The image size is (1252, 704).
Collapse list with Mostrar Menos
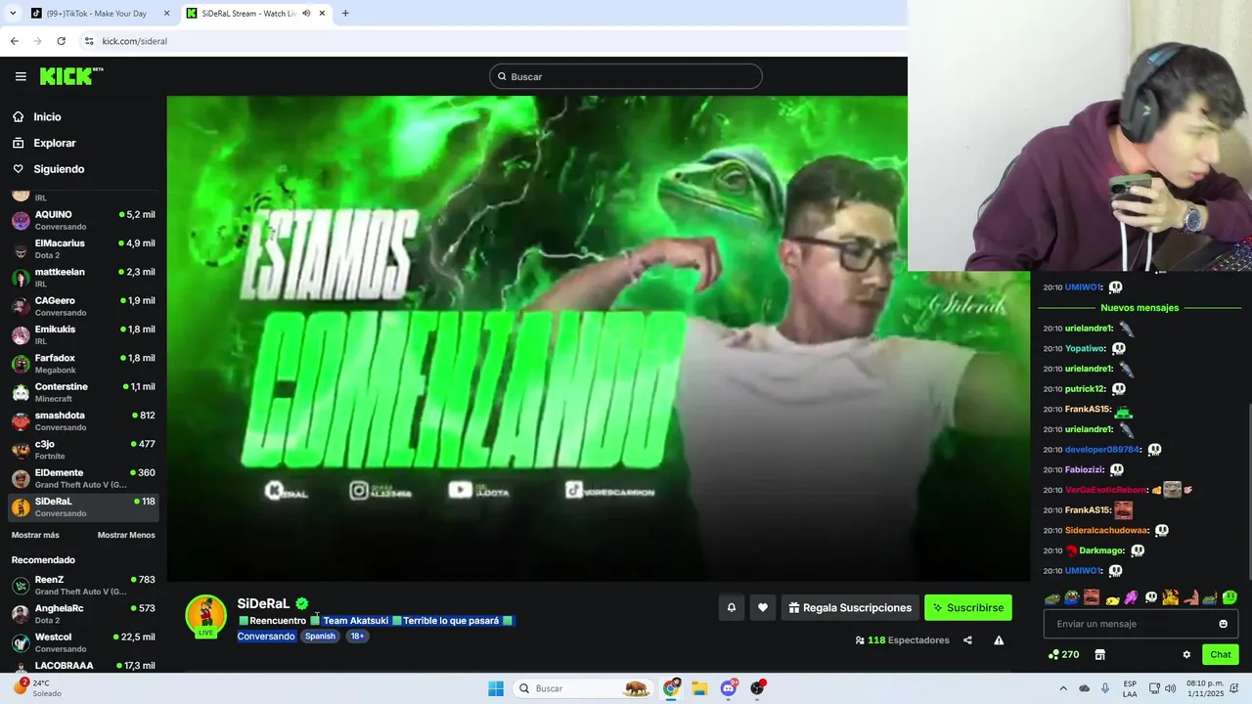pos(126,535)
